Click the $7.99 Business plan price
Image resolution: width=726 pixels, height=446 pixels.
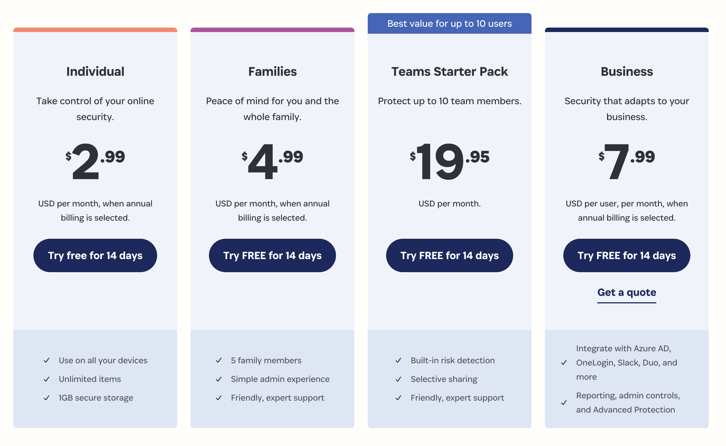[626, 161]
